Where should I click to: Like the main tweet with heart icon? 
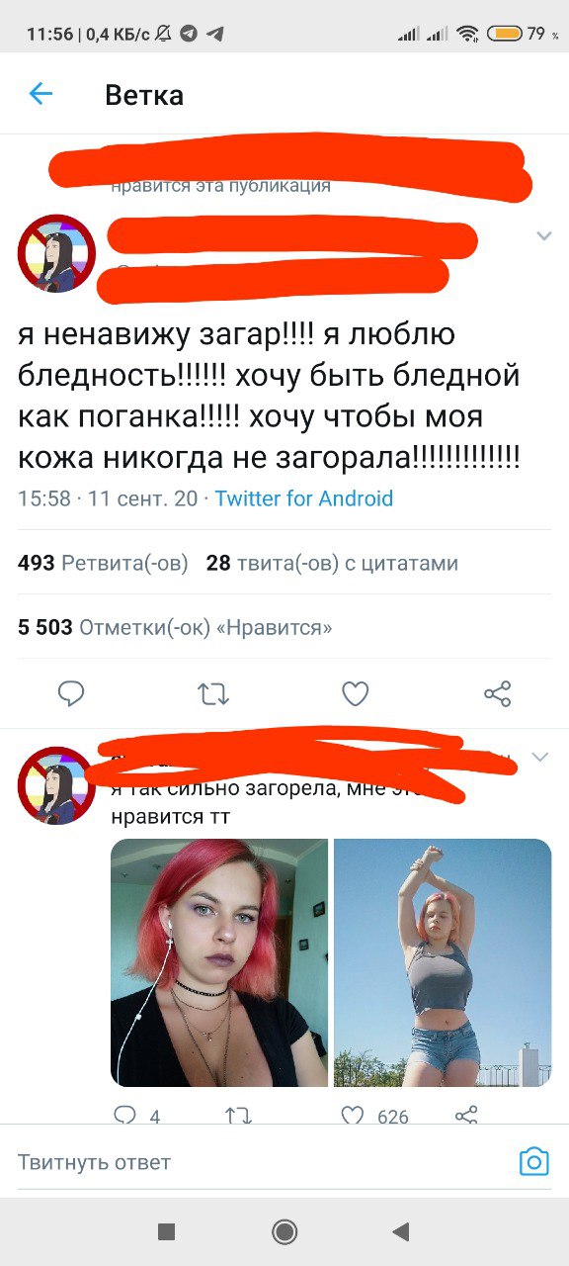coord(356,694)
